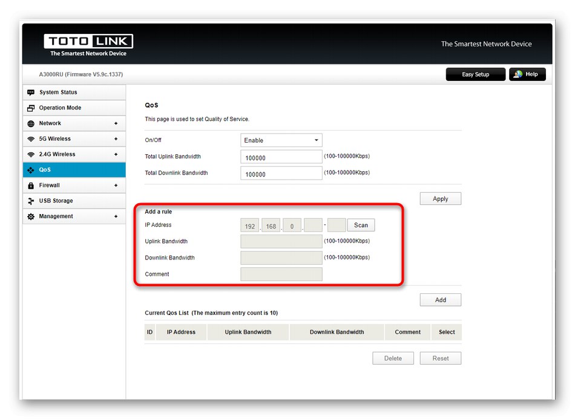Click the "Add a rule" heading

(x=159, y=212)
